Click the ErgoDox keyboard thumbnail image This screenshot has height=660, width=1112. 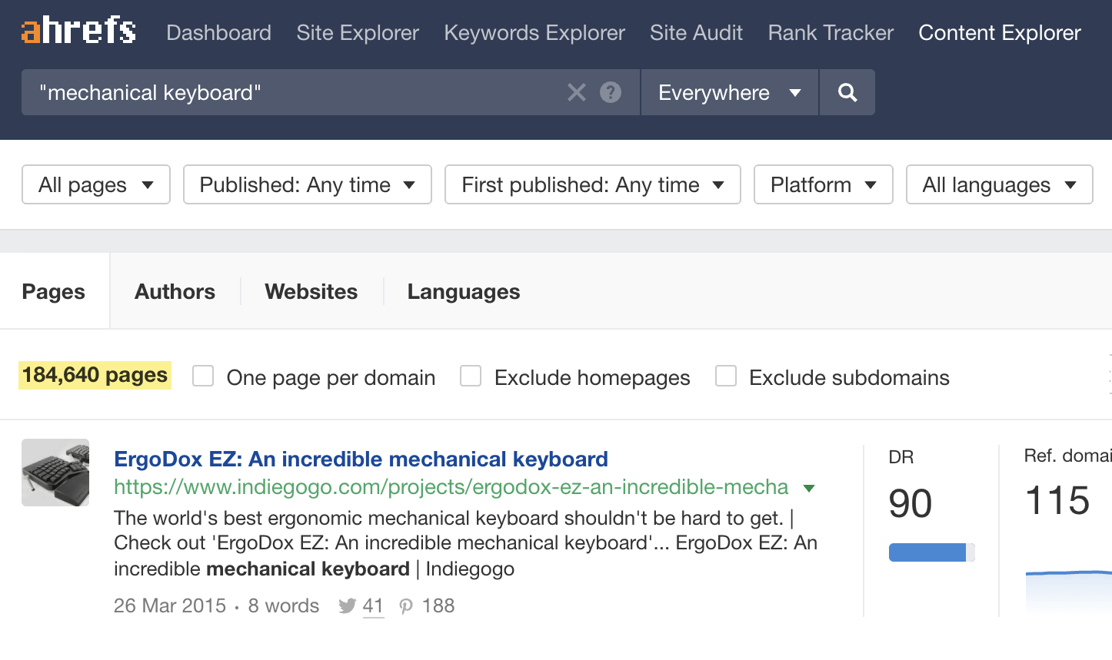coord(55,473)
